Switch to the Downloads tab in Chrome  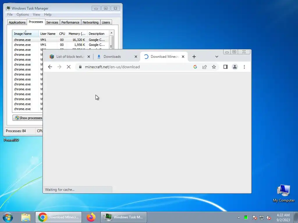tap(114, 57)
